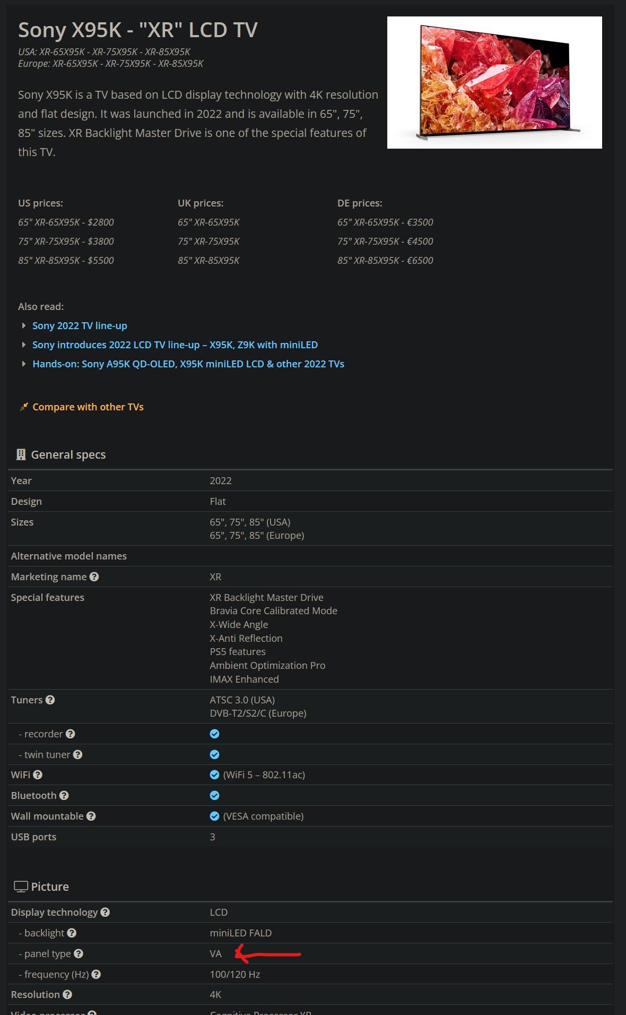Click the 100/120 Hz frequency value
Image resolution: width=626 pixels, height=1015 pixels.
coord(234,974)
